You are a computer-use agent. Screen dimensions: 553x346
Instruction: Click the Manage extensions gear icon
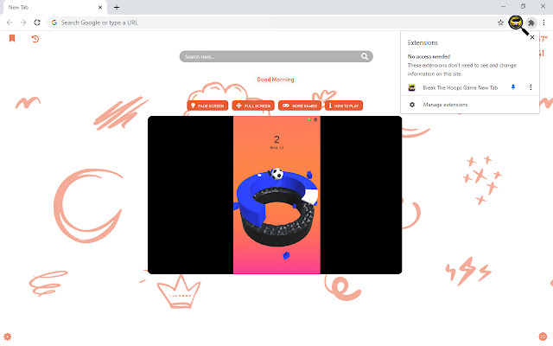(x=412, y=105)
